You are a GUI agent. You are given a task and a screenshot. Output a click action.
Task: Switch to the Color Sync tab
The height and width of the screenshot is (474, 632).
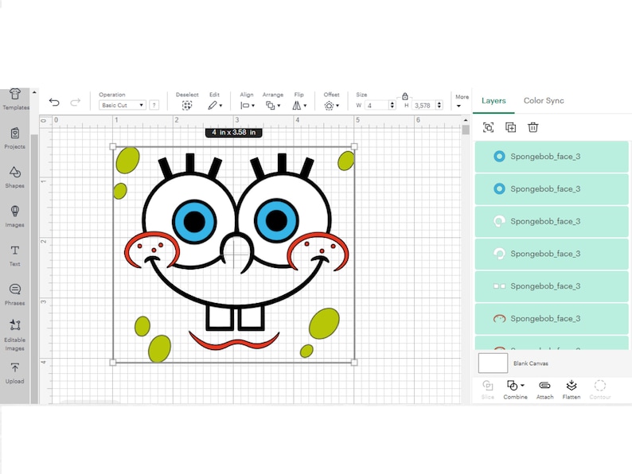click(x=544, y=101)
